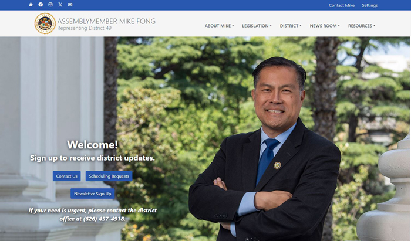Image resolution: width=411 pixels, height=241 pixels.
Task: Click the home icon in top bar
Action: click(31, 5)
